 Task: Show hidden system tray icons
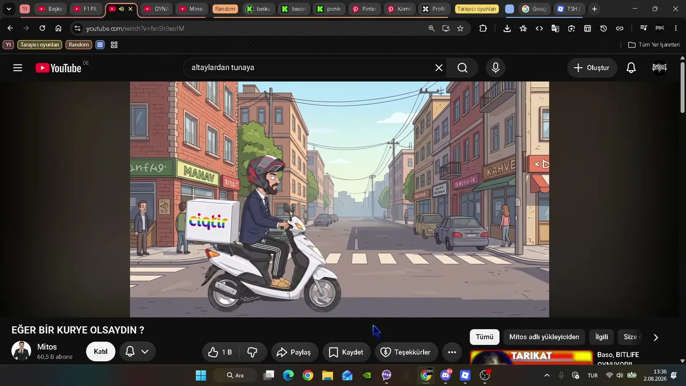(x=547, y=375)
